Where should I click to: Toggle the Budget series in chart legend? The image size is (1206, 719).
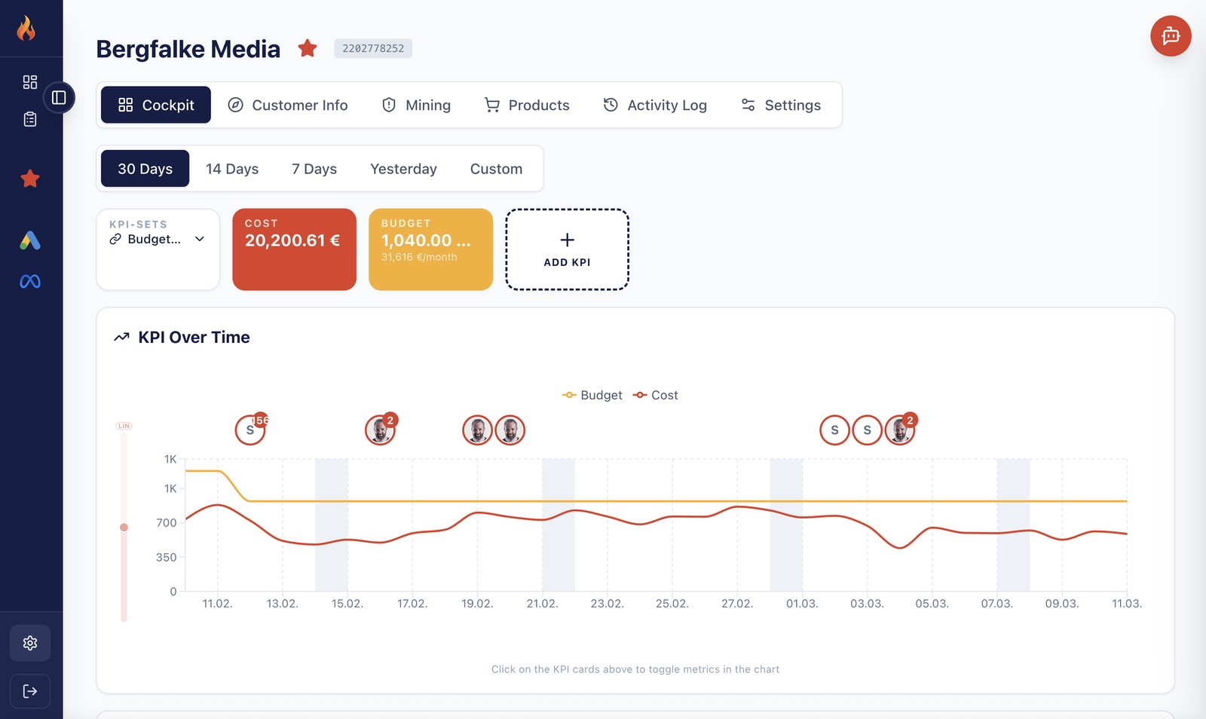(592, 395)
